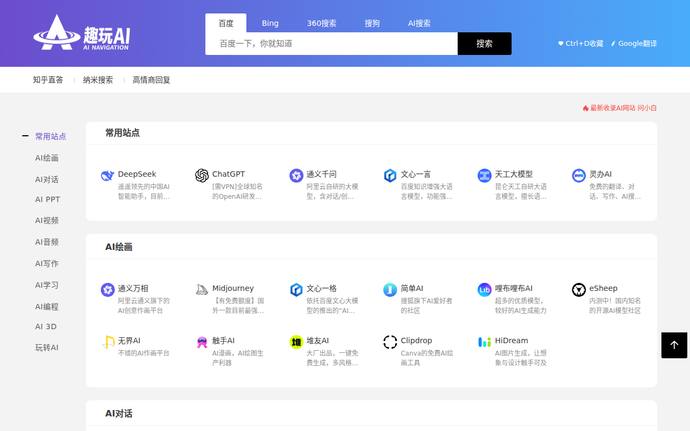Open the 知乎直答 quick link
690x431 pixels.
[48, 80]
